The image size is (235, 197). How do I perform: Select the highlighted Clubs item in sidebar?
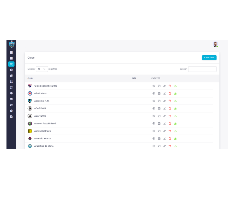tap(11, 64)
